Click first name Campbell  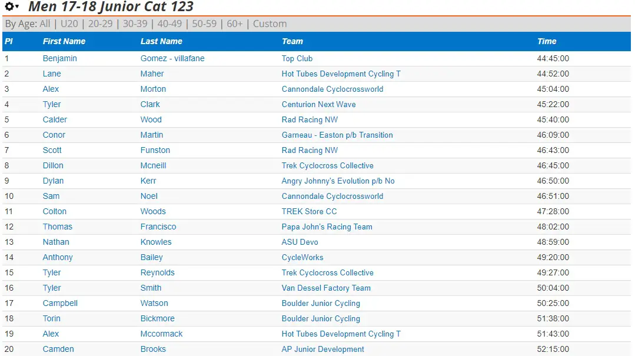click(x=61, y=304)
